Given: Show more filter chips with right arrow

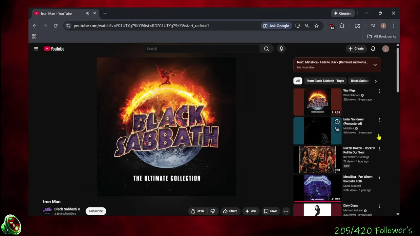Looking at the screenshot, I should (376, 81).
